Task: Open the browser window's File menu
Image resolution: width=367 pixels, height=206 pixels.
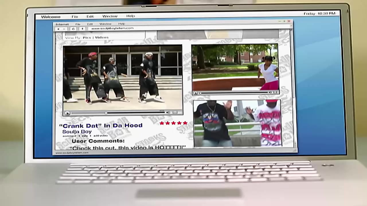Action: point(78,24)
